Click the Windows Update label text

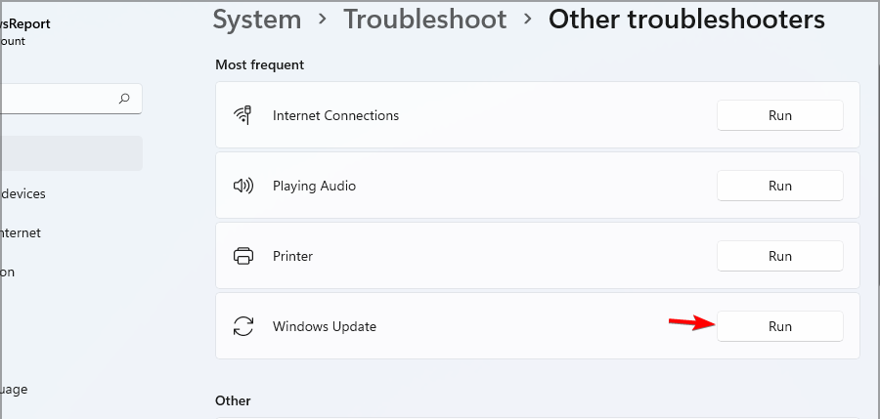tap(324, 326)
